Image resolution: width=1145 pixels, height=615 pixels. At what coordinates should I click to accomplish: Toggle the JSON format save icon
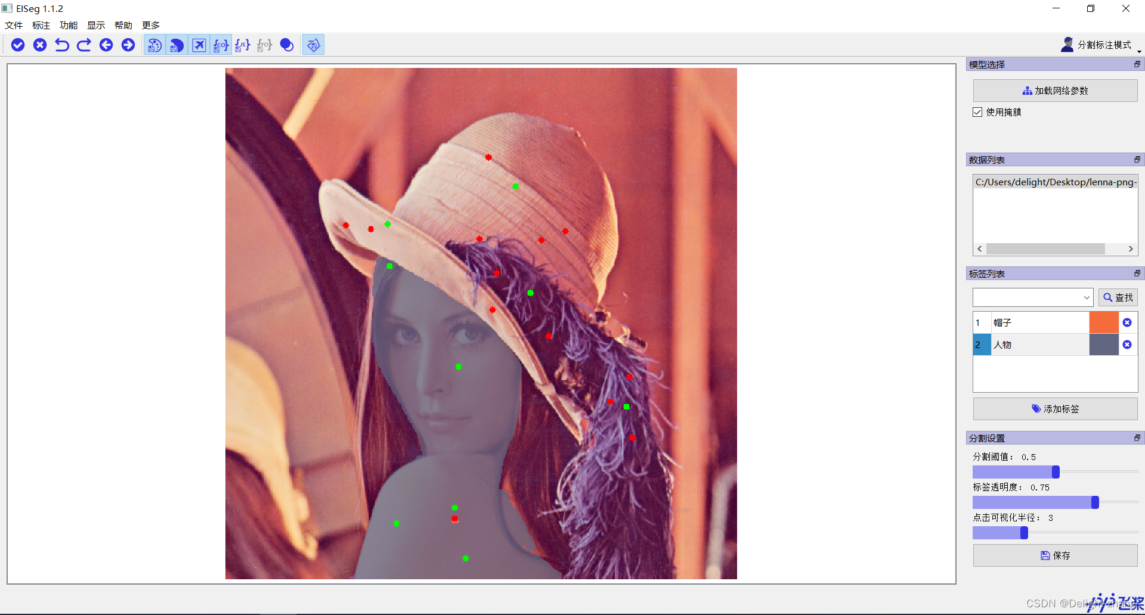[243, 45]
